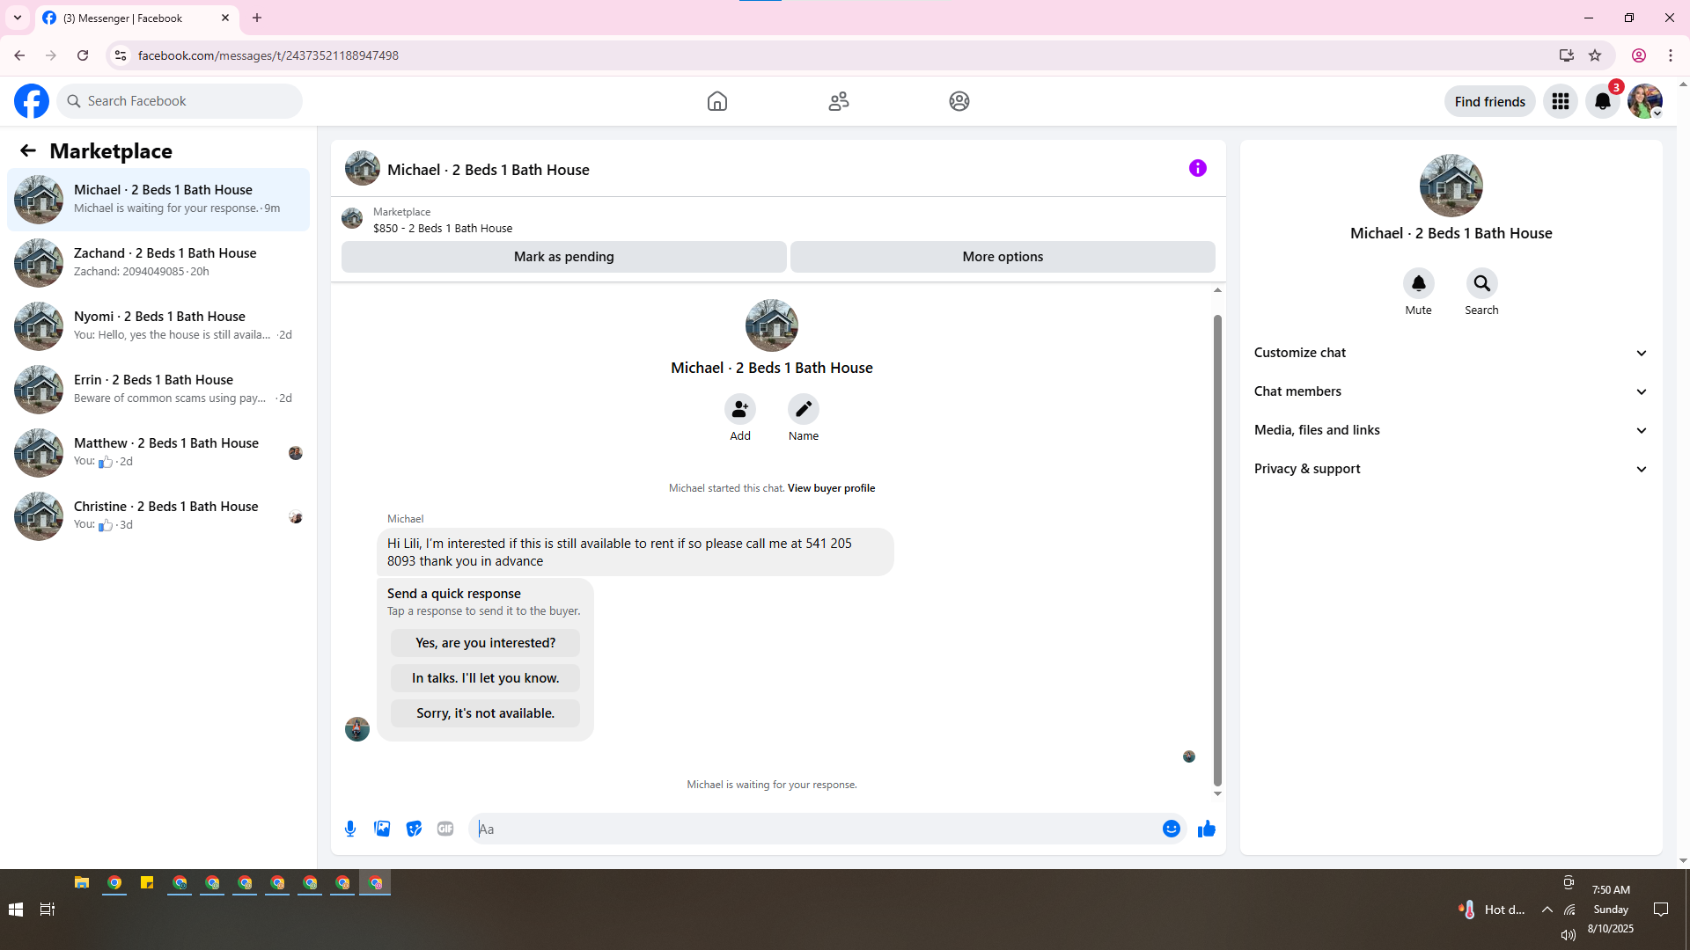Open the GIF picker

(x=445, y=829)
